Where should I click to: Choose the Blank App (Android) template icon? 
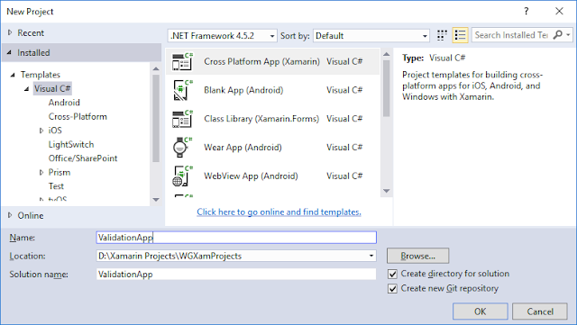pos(182,90)
